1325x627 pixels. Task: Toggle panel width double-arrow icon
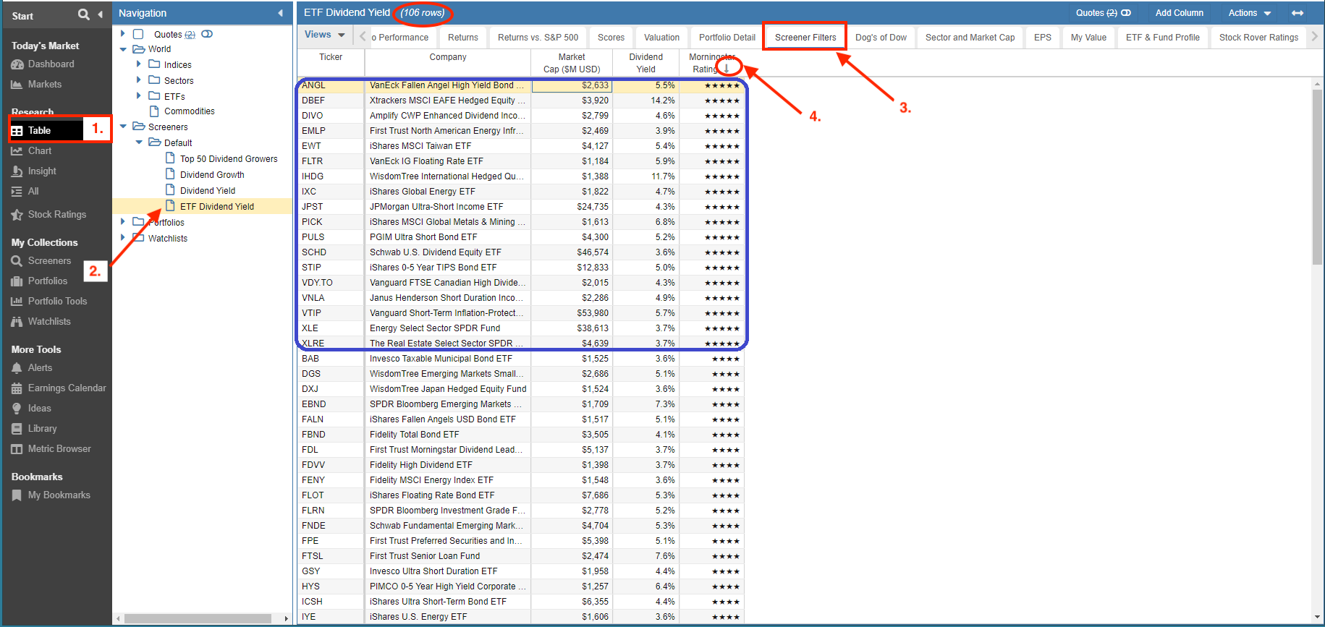click(x=1298, y=13)
